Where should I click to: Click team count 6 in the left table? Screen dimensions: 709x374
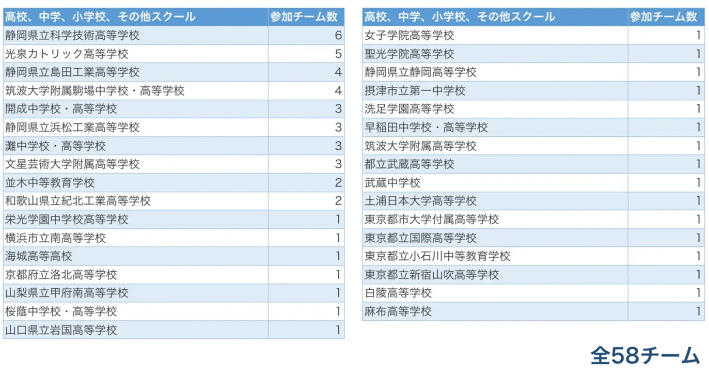[x=338, y=36]
